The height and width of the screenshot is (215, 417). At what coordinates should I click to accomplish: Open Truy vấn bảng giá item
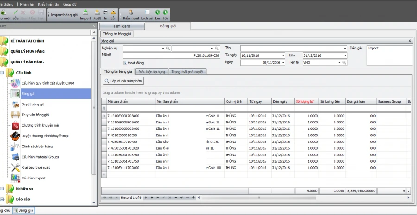(x=35, y=115)
